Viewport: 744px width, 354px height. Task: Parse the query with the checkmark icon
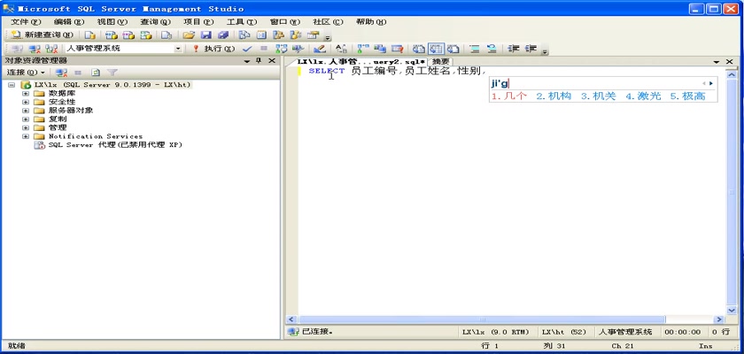click(x=247, y=49)
